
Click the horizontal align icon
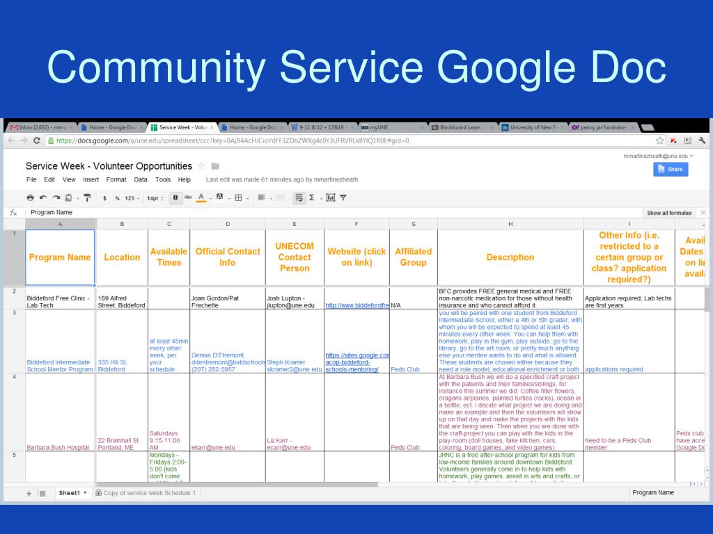[x=262, y=197]
